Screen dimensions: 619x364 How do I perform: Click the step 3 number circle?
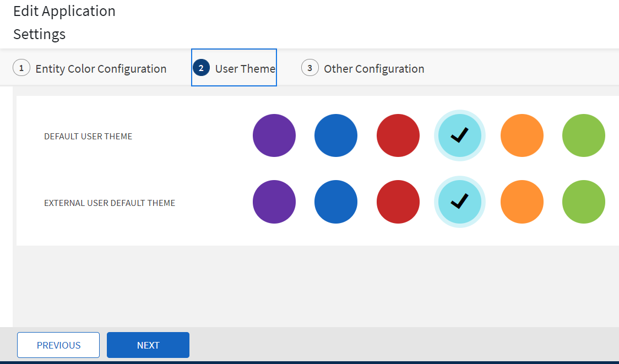(309, 68)
